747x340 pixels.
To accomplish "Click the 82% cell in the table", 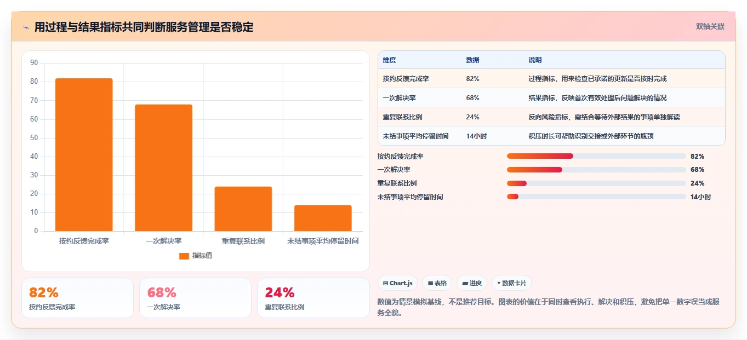I will (x=472, y=79).
